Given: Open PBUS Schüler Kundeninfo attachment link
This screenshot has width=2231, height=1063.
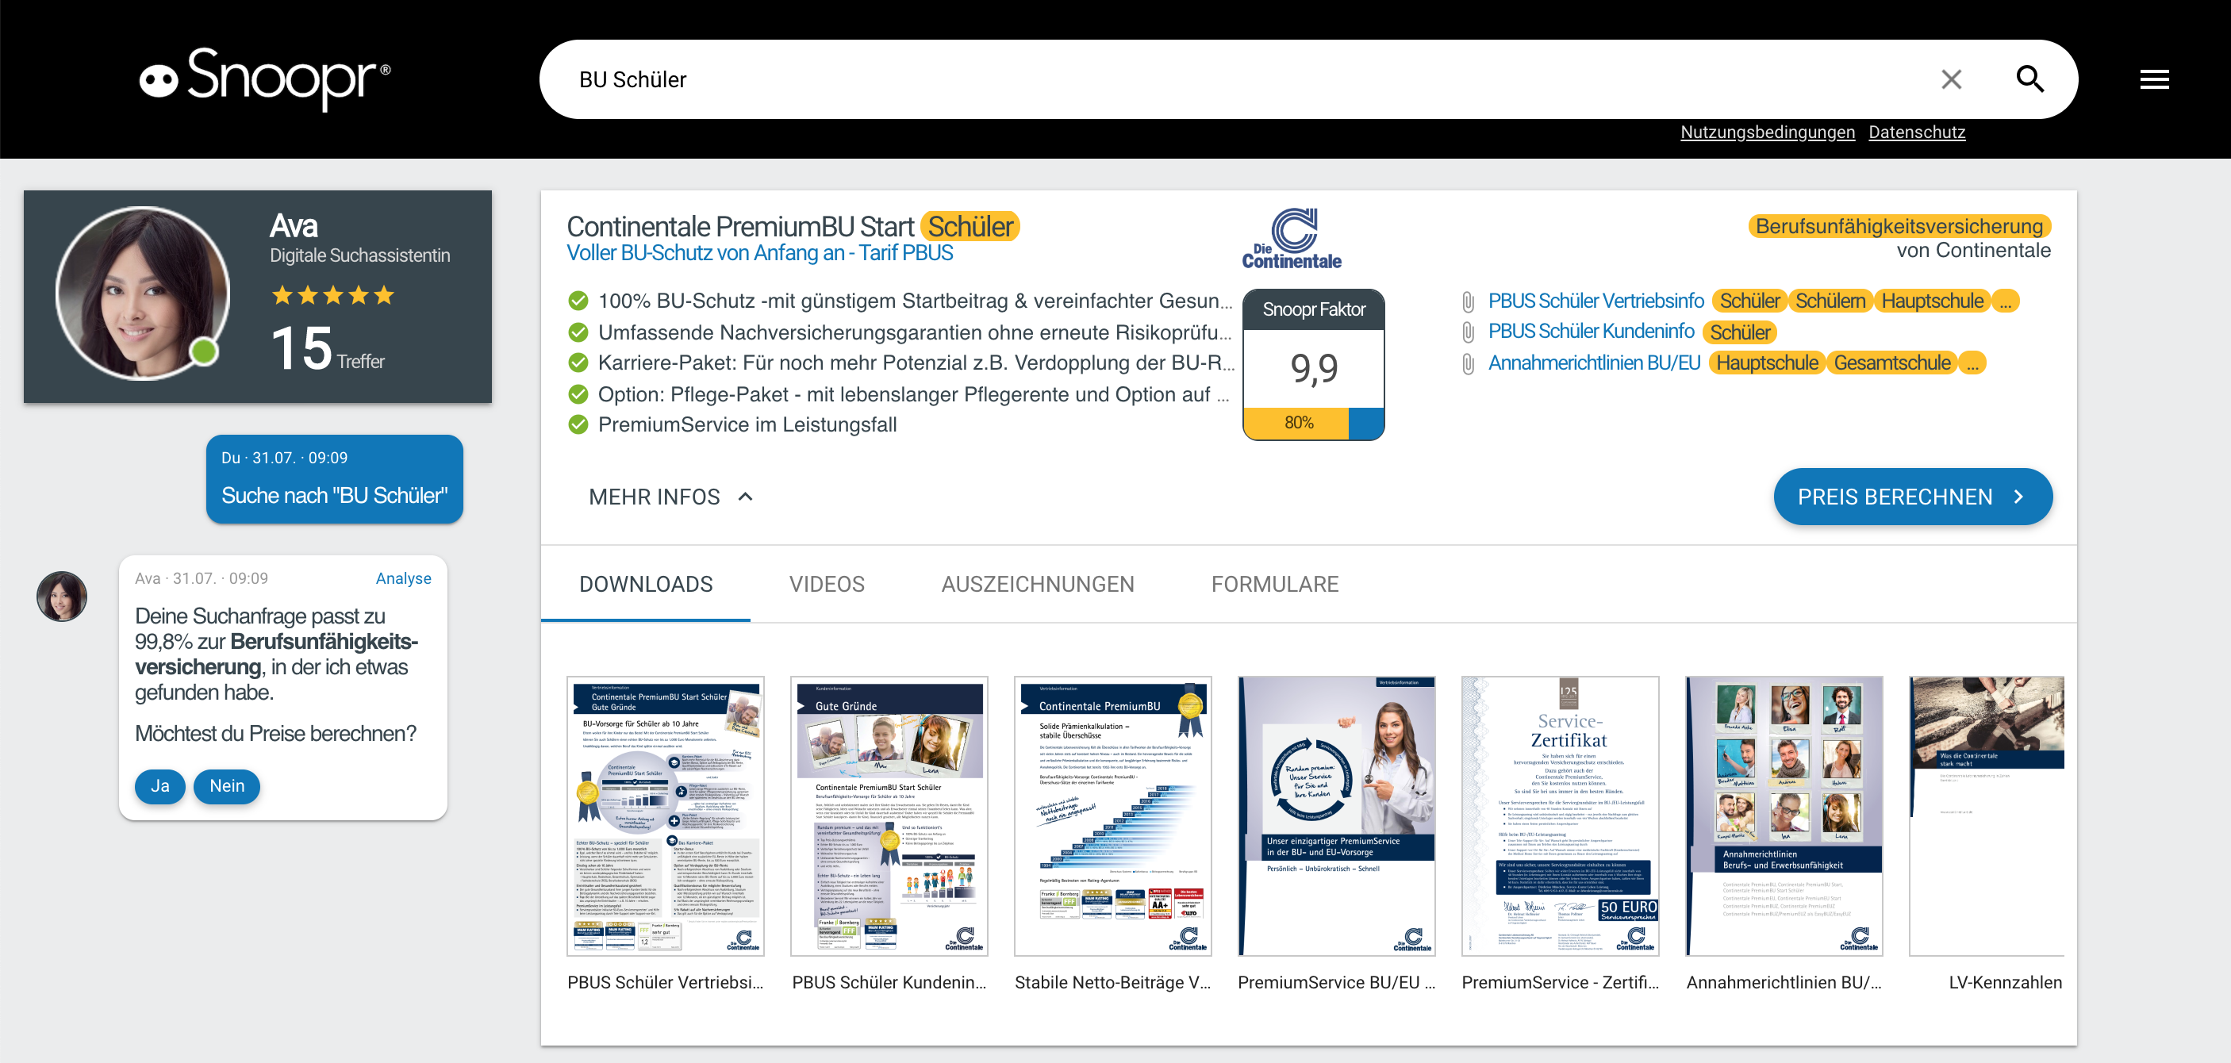Looking at the screenshot, I should 1591,332.
